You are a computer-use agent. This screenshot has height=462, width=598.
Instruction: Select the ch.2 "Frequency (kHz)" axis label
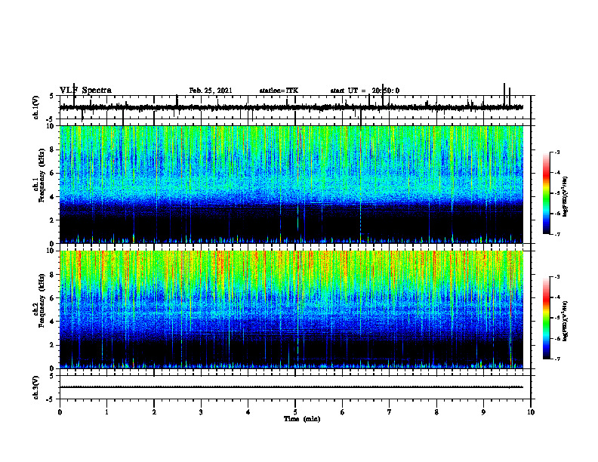pyautogui.click(x=42, y=300)
